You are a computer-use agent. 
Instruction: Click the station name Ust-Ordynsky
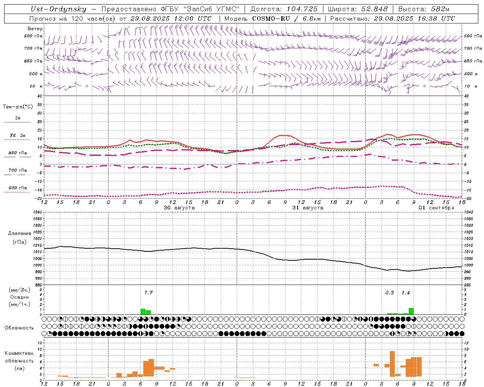coord(58,9)
